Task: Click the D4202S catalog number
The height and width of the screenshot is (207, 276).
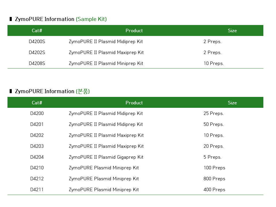Action: tap(37, 53)
